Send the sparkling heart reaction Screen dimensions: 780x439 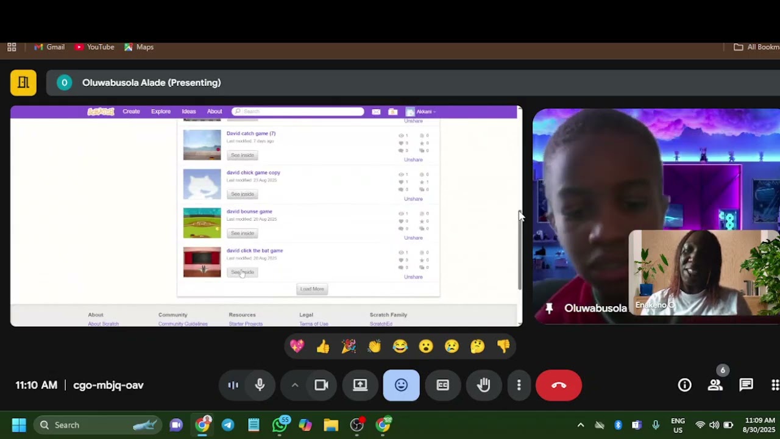point(297,346)
